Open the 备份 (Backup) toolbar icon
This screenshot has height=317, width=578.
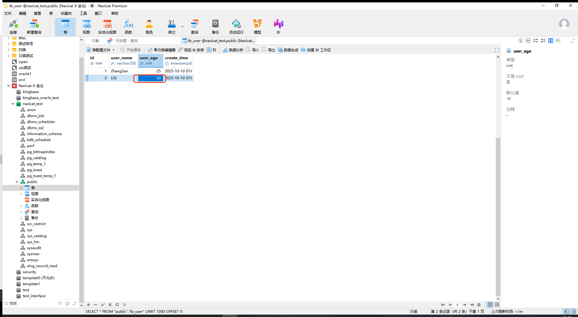pyautogui.click(x=216, y=27)
